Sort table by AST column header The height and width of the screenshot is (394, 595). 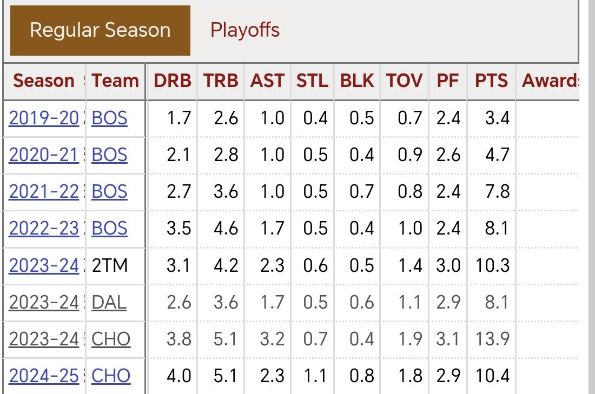coord(267,81)
